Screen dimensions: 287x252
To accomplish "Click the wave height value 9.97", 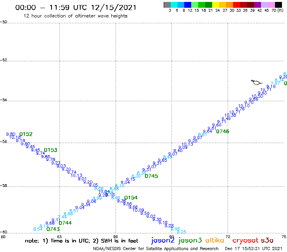I will click(198, 138).
